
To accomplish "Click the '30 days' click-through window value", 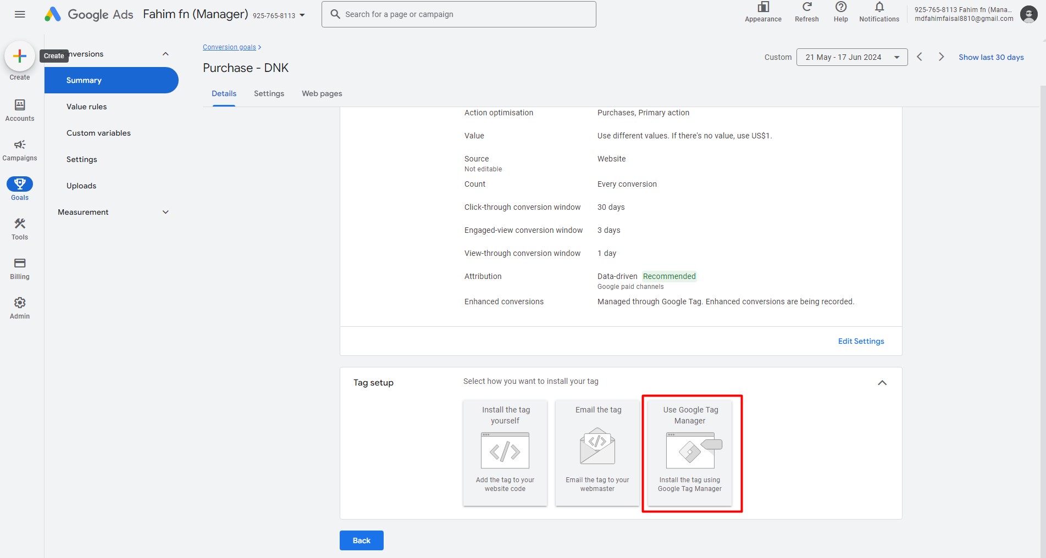I will coord(611,207).
